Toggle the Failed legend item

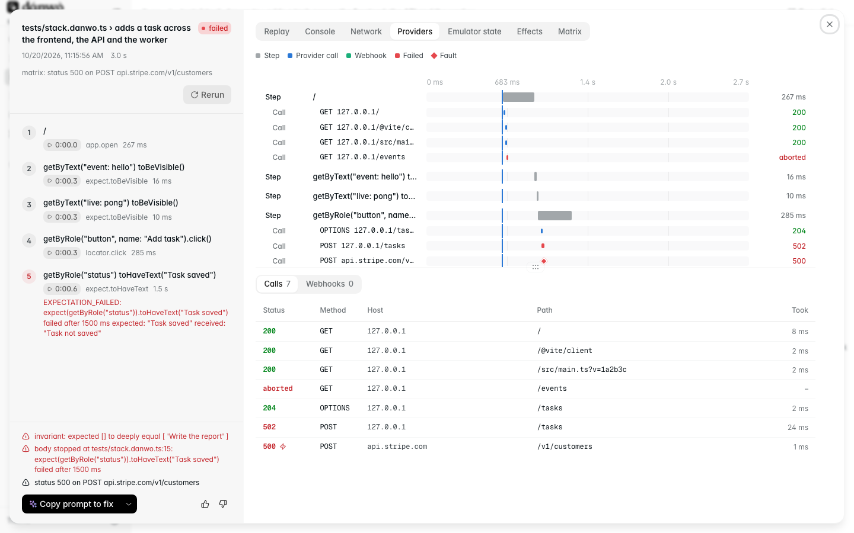click(409, 56)
